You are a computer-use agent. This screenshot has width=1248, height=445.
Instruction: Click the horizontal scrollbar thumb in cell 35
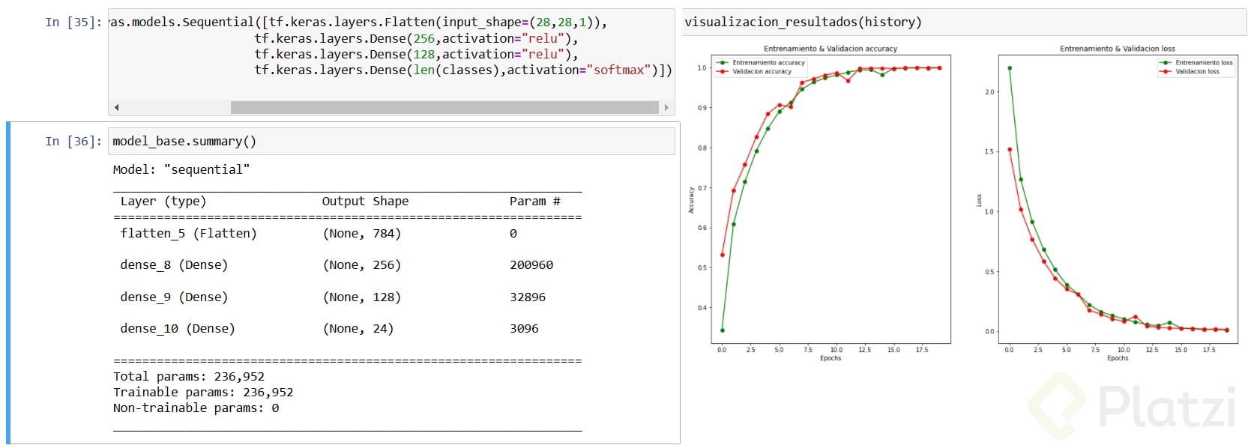tap(444, 108)
